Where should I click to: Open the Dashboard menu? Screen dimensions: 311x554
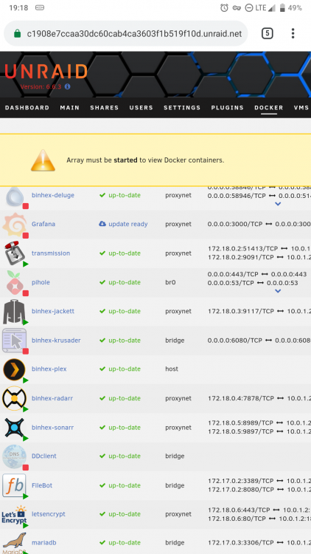tap(27, 108)
